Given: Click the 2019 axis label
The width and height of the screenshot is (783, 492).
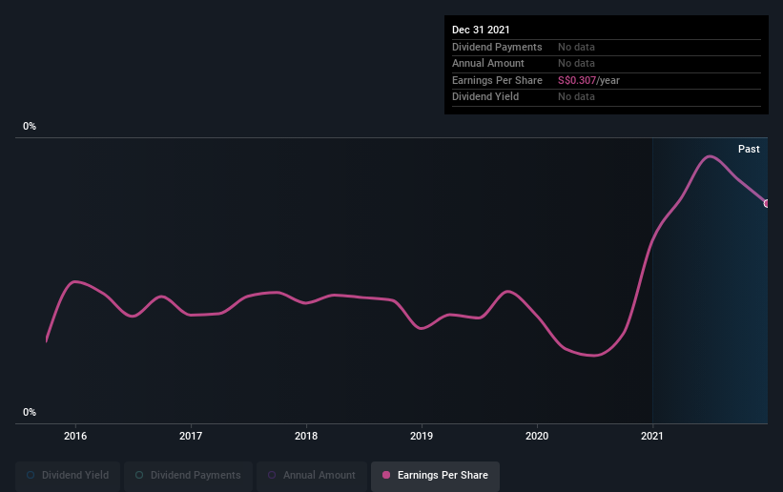Looking at the screenshot, I should 422,436.
